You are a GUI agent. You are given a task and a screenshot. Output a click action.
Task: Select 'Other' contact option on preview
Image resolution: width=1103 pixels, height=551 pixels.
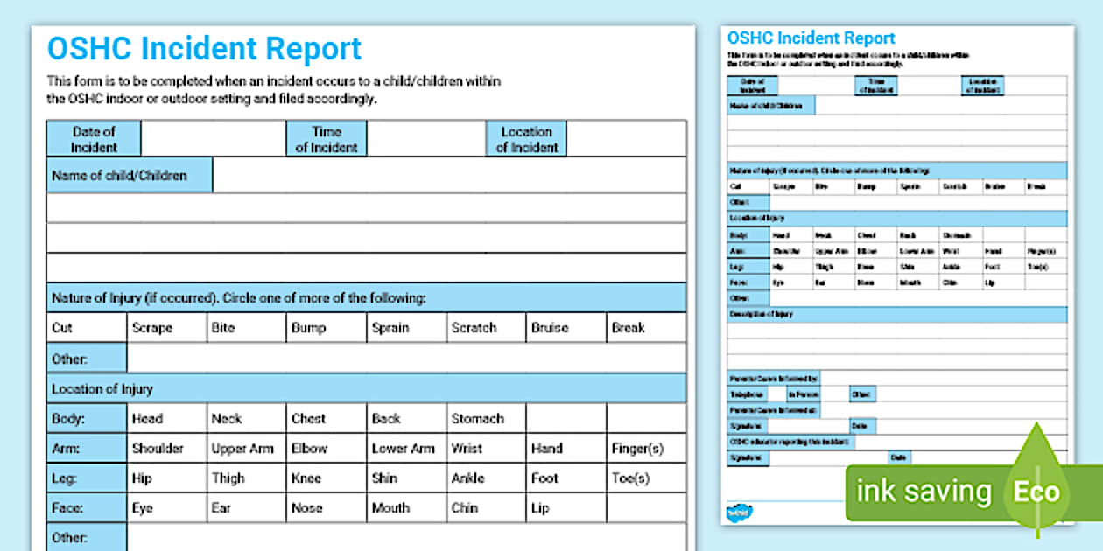pyautogui.click(x=863, y=394)
